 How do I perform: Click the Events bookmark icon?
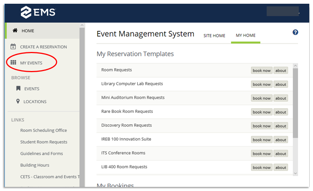18,89
